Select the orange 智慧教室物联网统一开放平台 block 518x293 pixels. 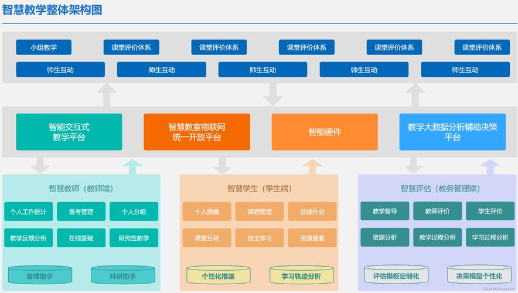(196, 132)
